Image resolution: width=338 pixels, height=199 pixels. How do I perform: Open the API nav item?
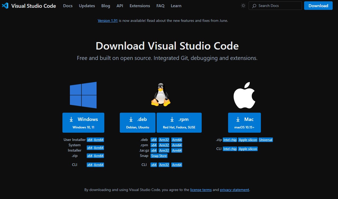120,6
